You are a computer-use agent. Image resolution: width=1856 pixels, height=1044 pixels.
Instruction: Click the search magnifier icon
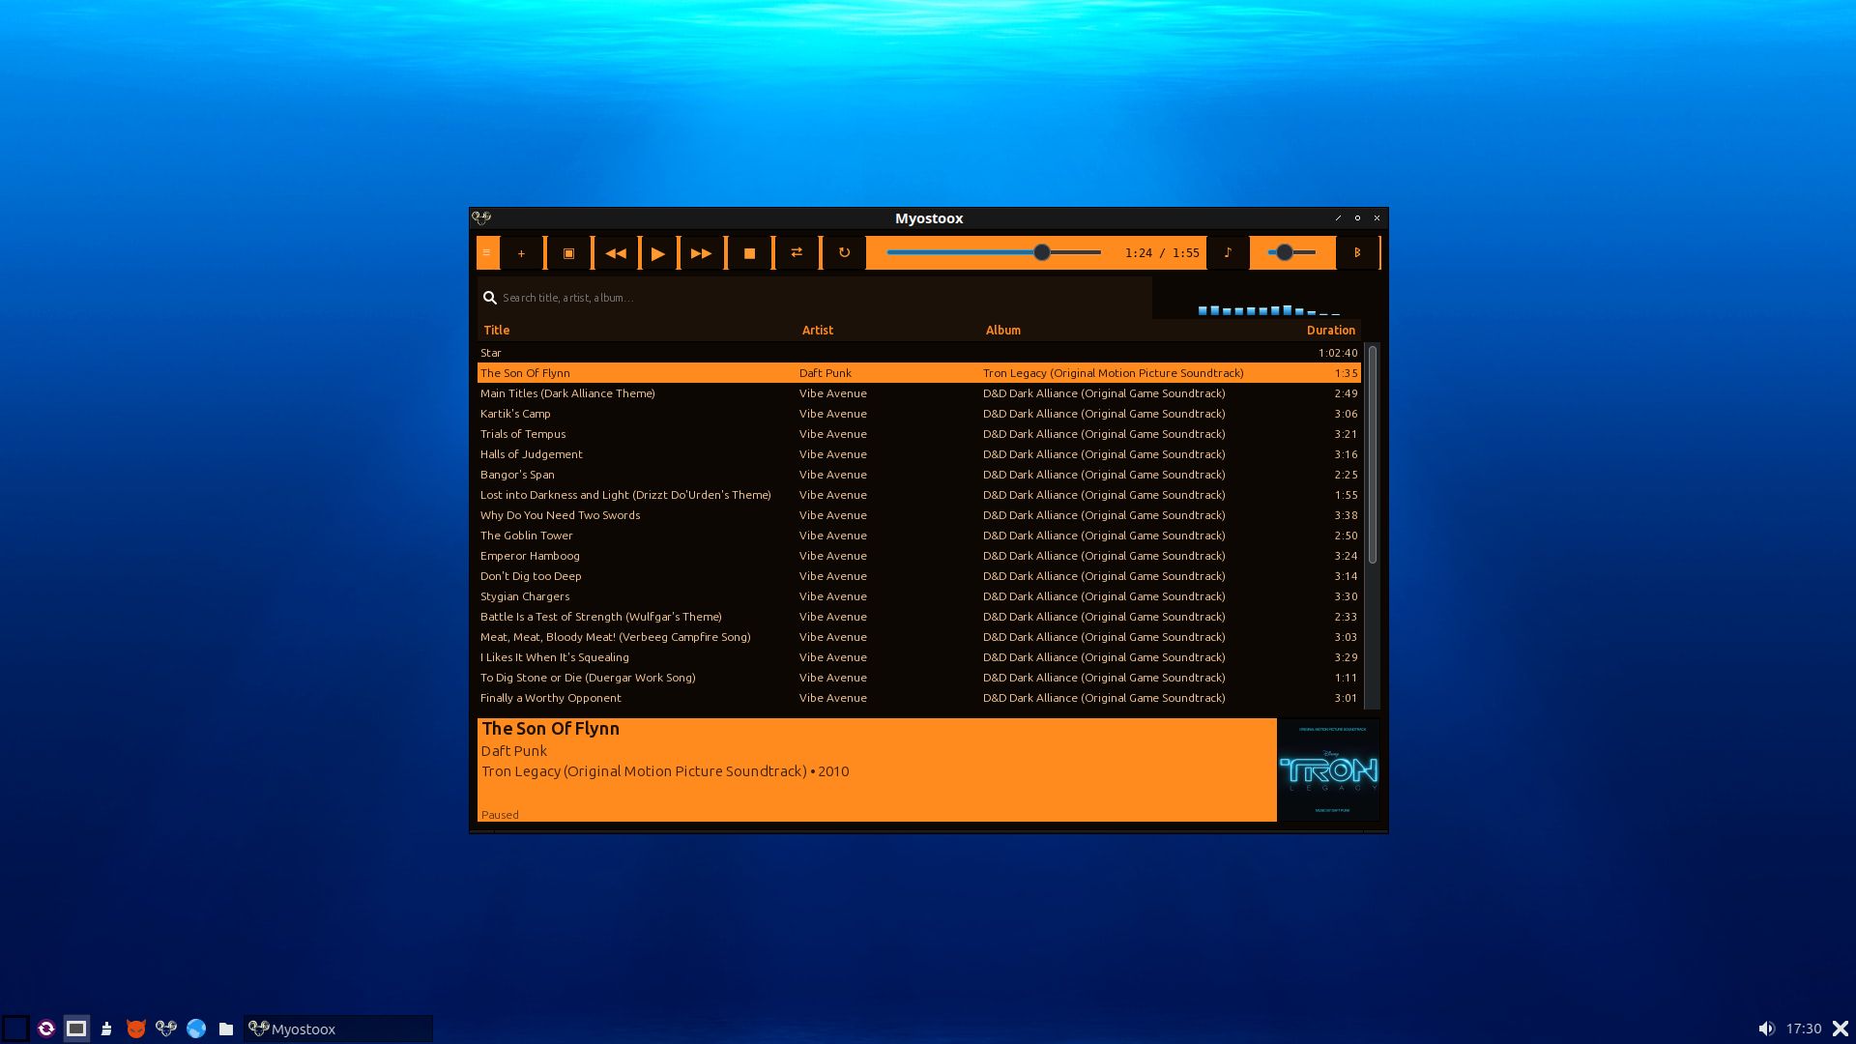(490, 298)
